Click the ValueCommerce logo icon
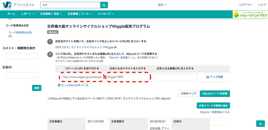Screen dimensions: 268x130 (x=7, y=5)
